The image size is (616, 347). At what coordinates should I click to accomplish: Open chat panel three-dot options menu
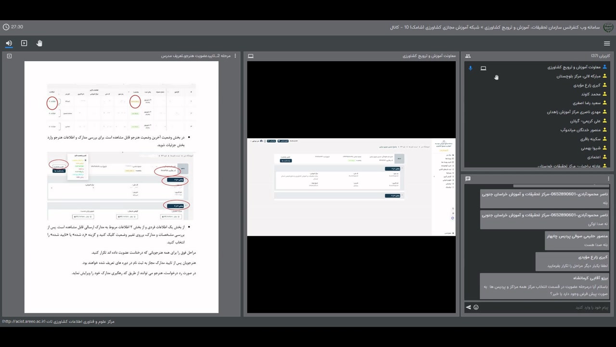[608, 179]
